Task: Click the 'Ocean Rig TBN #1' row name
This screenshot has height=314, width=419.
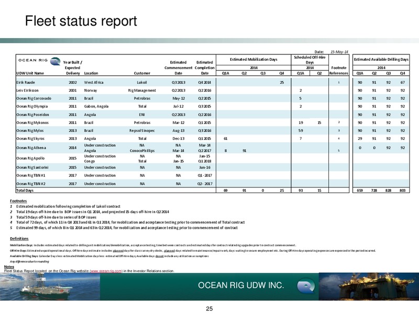Action: point(31,175)
